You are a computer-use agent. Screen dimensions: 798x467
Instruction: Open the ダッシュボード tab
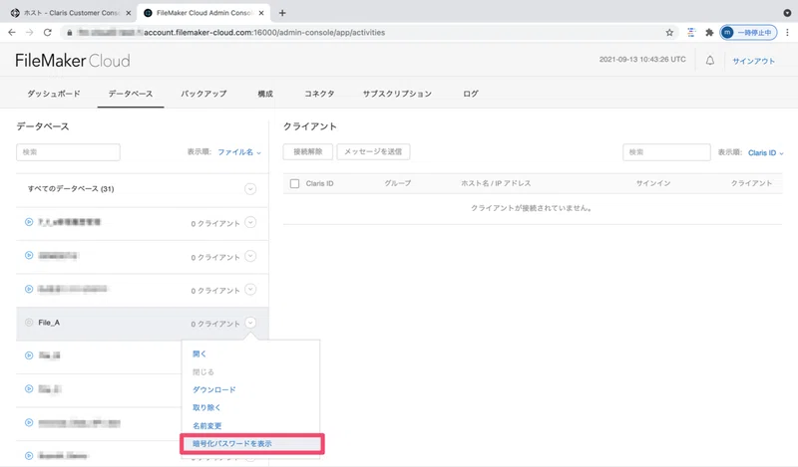point(54,94)
